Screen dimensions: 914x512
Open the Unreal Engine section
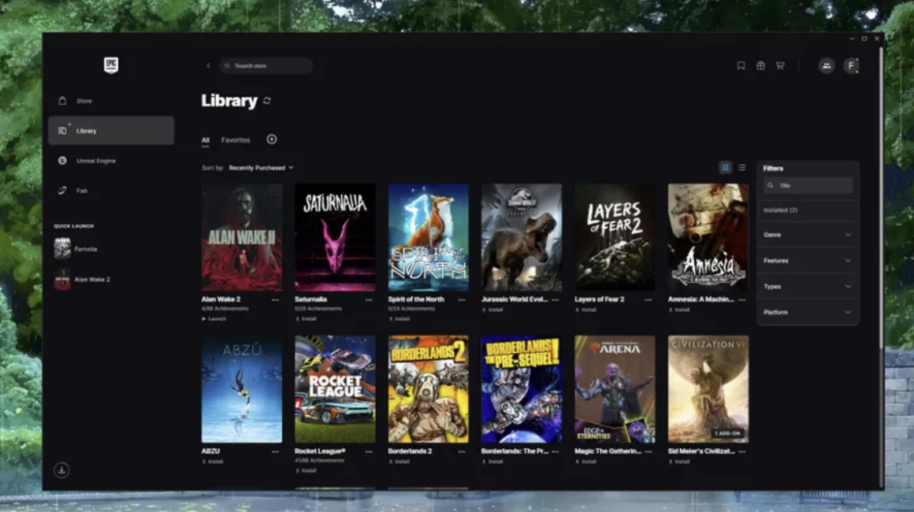(111, 161)
